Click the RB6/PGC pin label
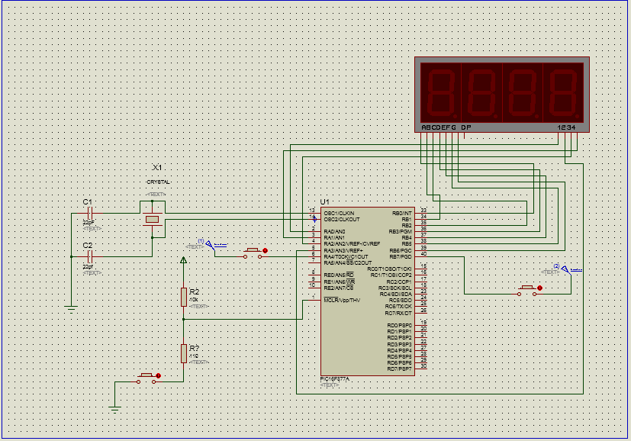 401,251
